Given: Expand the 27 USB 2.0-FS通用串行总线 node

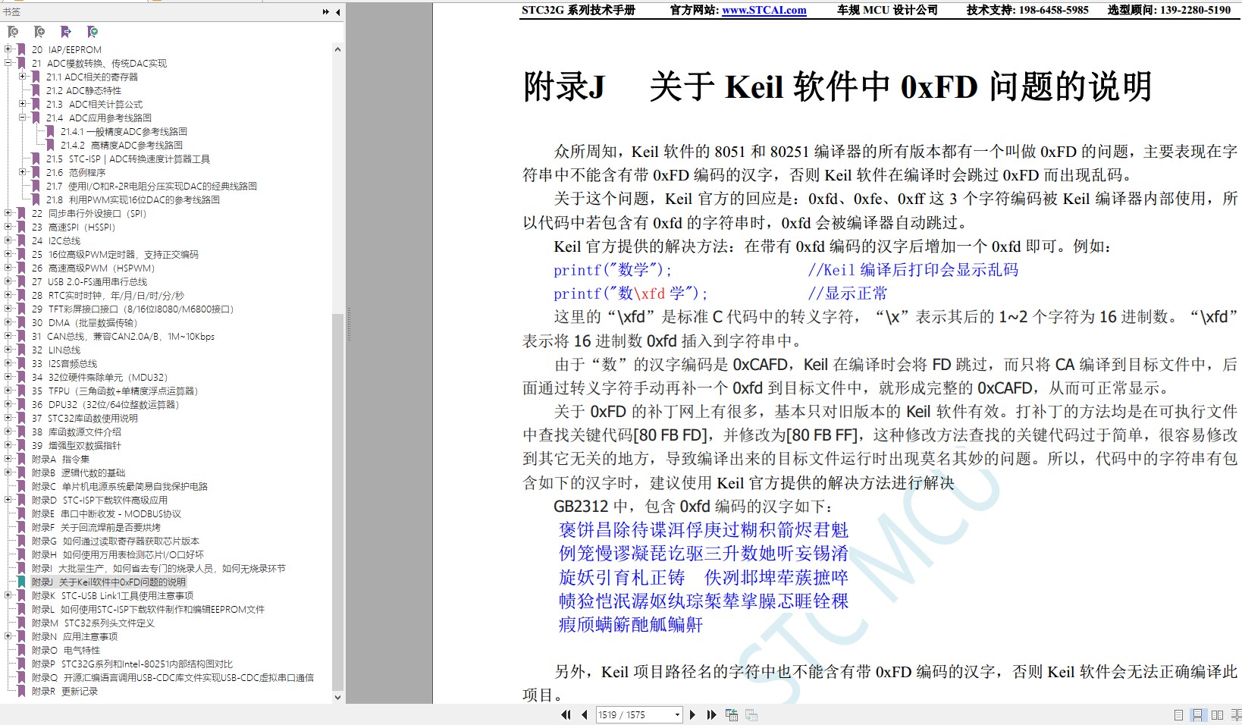Looking at the screenshot, I should tap(9, 281).
